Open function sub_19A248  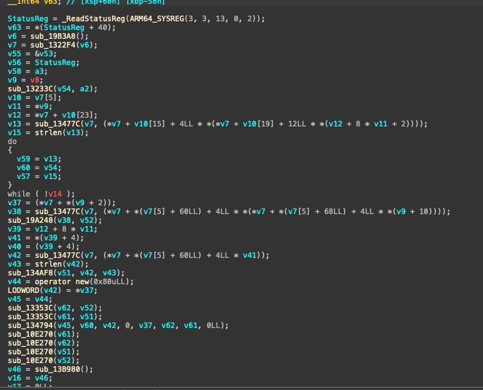point(30,220)
